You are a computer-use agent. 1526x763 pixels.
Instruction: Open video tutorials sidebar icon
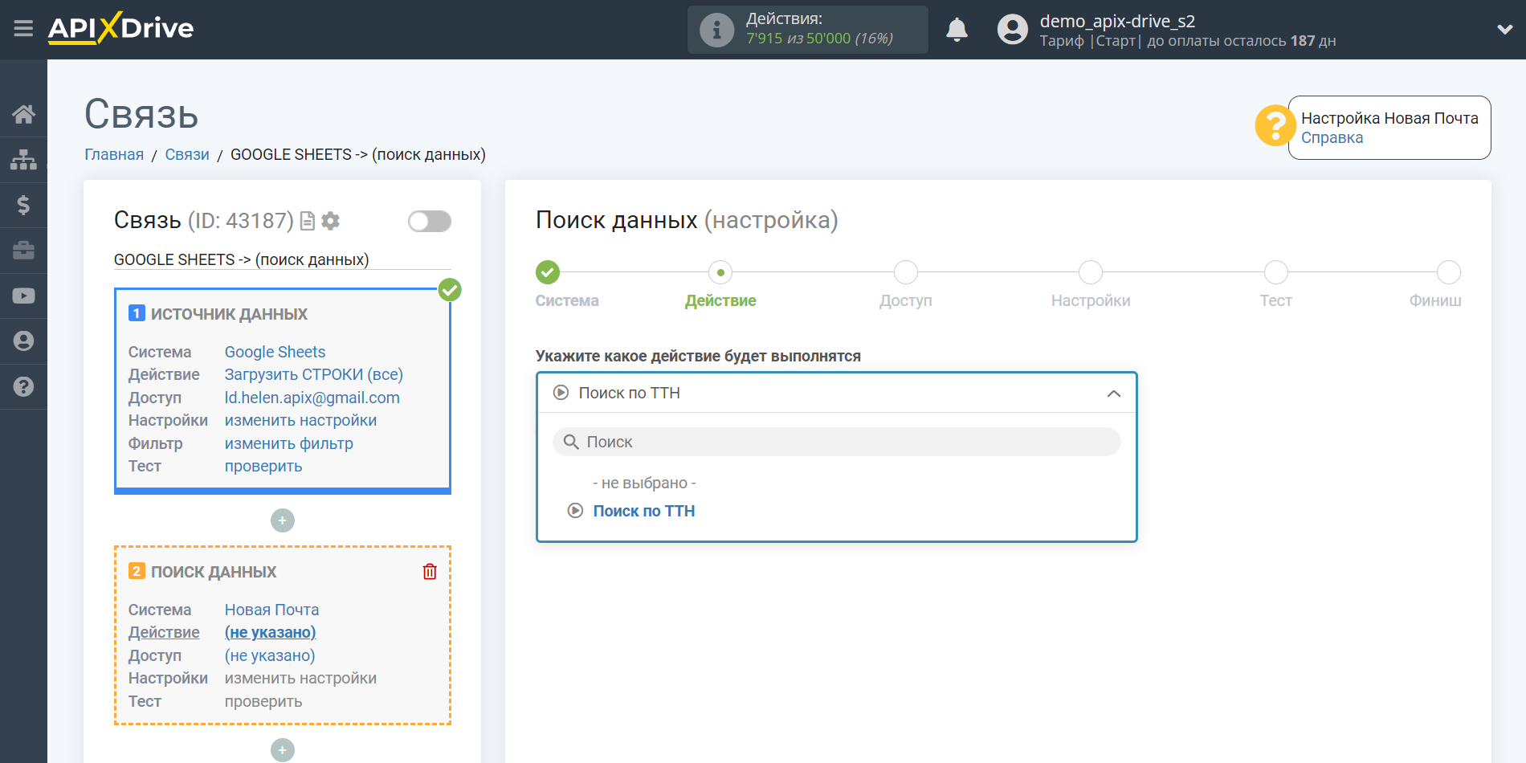click(23, 296)
